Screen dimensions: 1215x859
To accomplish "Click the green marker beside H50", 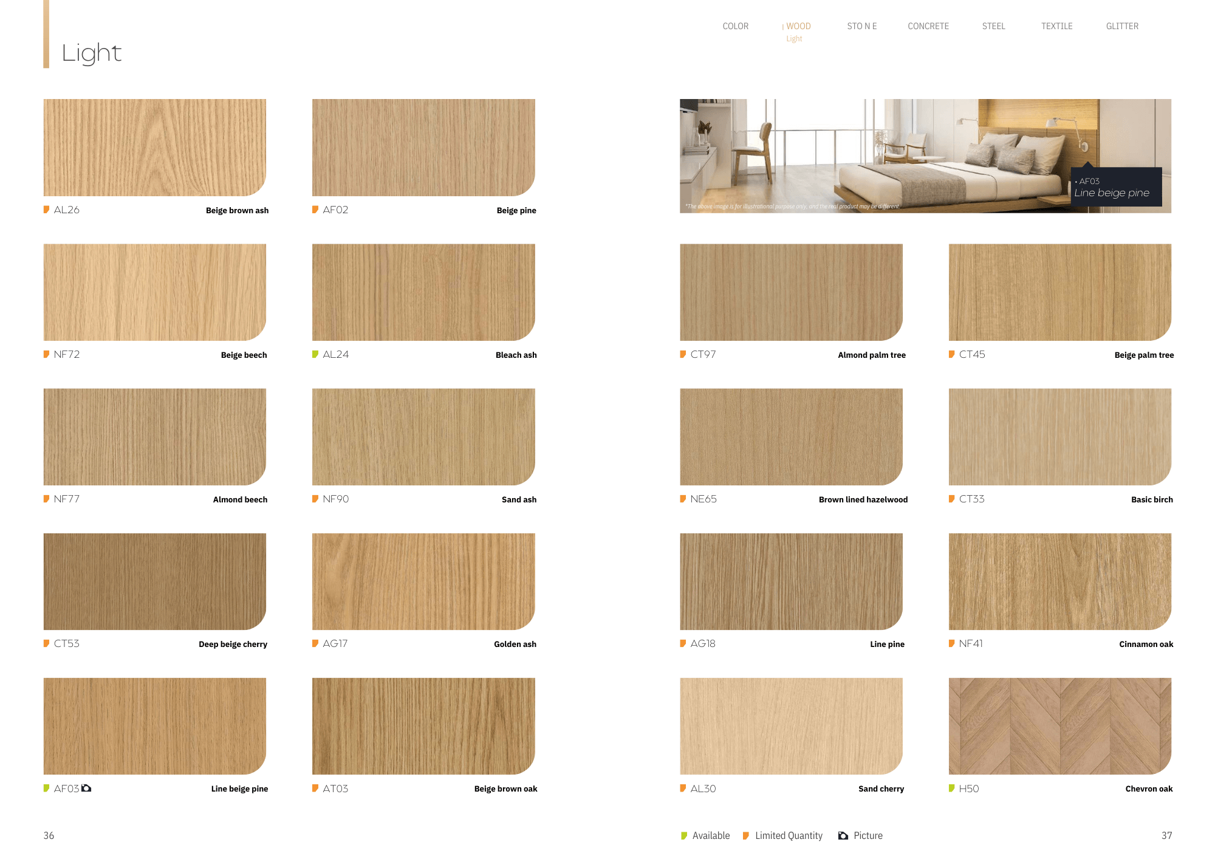I will tap(952, 789).
